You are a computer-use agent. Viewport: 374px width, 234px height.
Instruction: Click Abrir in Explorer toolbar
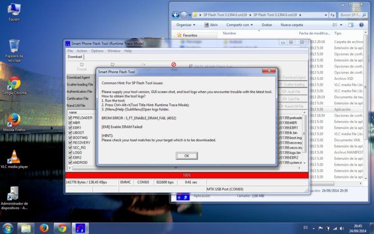point(211,25)
